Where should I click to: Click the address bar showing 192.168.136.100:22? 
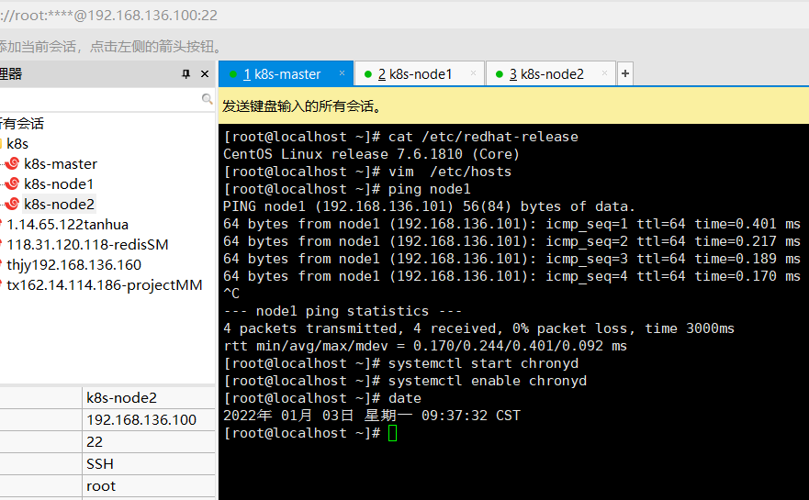tap(404, 15)
